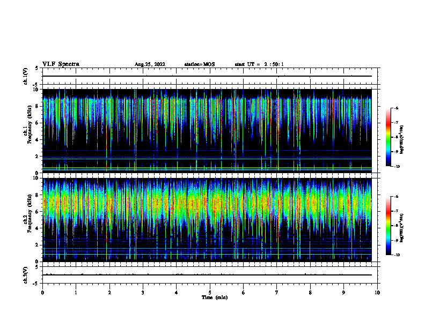This screenshot has height=328, width=425.
Task: Click the ch.1 spectrogram color bar
Action: pos(388,137)
